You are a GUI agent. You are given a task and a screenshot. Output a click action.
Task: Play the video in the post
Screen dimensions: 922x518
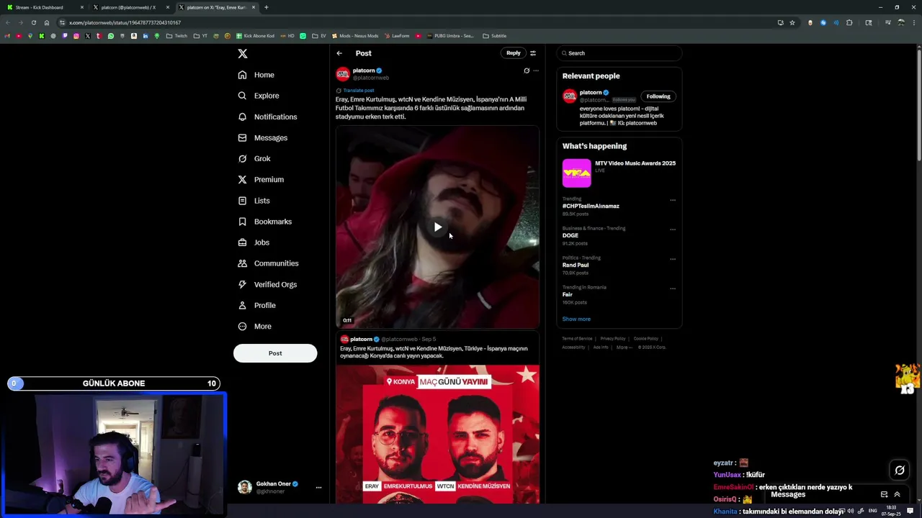(437, 227)
